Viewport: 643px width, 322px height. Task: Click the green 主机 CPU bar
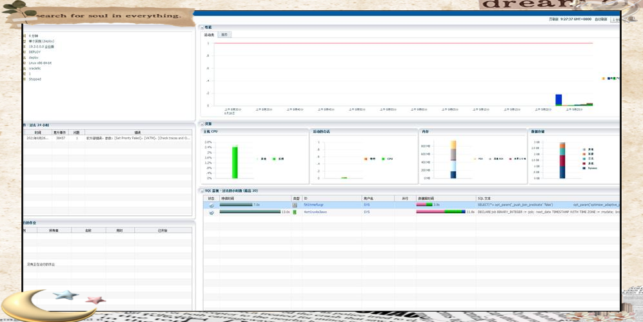coord(235,162)
